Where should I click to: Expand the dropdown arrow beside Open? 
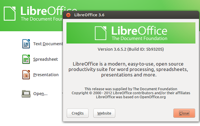(x=62, y=93)
